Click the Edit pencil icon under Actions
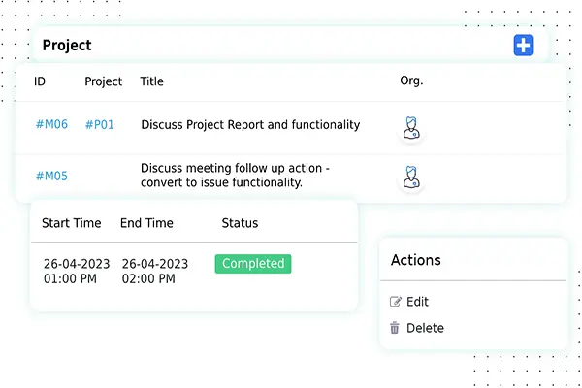Screen dimensions: 582x388 tap(395, 302)
